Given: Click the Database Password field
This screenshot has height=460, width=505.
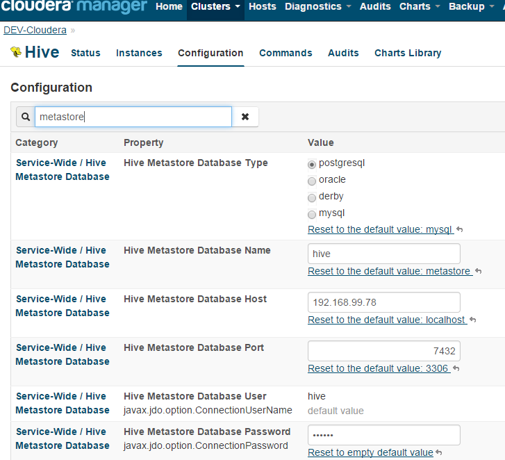Looking at the screenshot, I should pyautogui.click(x=384, y=435).
